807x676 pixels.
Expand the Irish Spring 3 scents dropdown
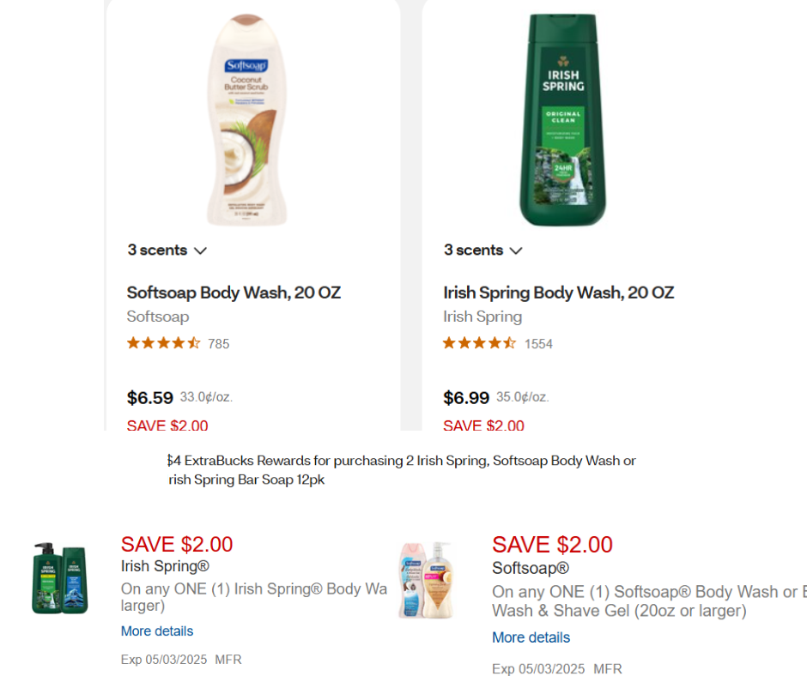click(x=483, y=250)
